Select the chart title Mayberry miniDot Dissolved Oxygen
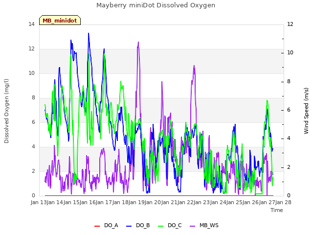This screenshot has height=235, width=313. pyautogui.click(x=156, y=5)
